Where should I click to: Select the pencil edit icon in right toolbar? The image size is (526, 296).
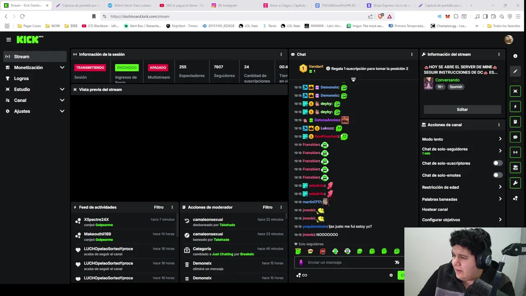515,72
